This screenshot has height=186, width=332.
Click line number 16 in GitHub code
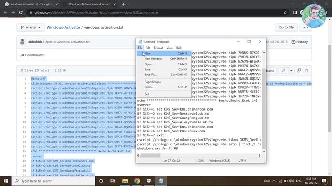24,151
